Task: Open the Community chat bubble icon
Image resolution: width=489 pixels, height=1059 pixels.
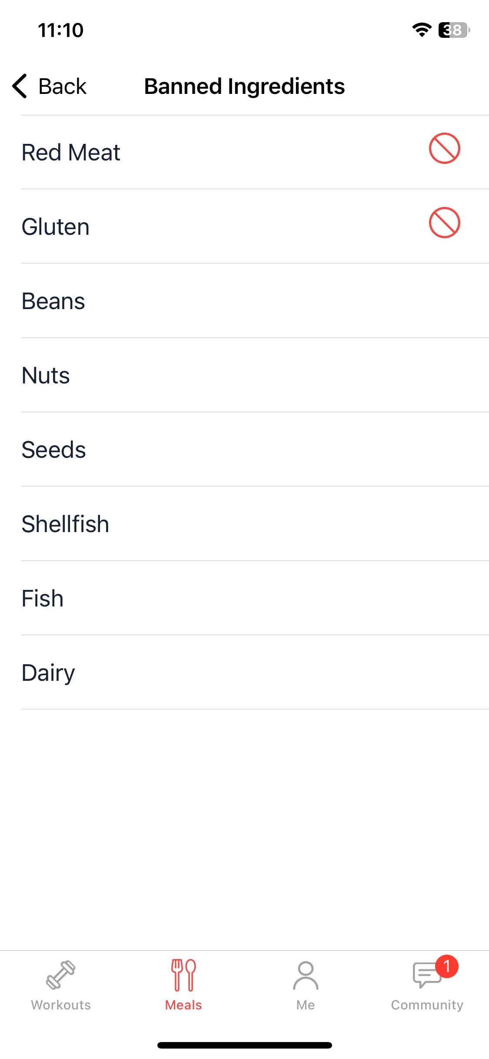Action: point(427,976)
